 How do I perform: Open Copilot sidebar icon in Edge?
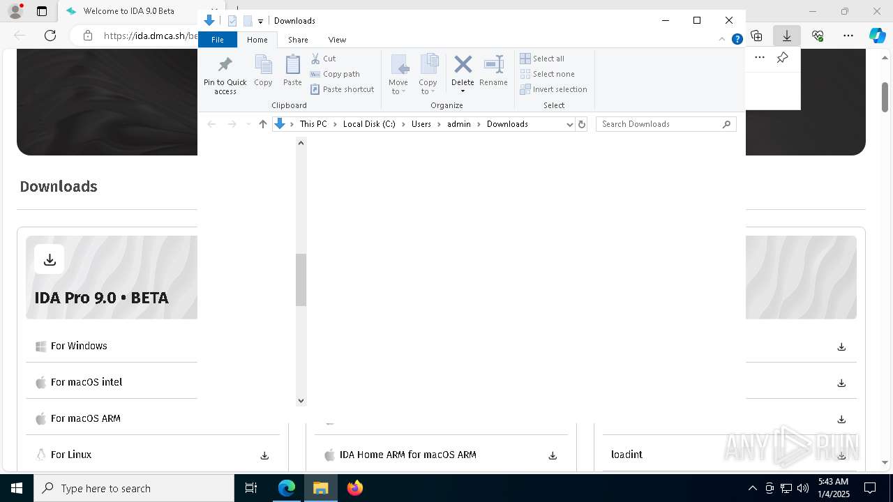coord(877,36)
